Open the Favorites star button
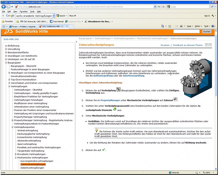Image resolution: width=218 pixels, height=175 pixels. (7, 22)
